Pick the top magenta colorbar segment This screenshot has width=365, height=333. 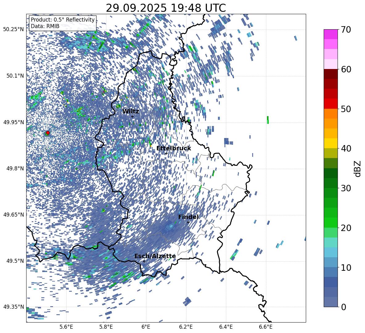tap(331, 34)
